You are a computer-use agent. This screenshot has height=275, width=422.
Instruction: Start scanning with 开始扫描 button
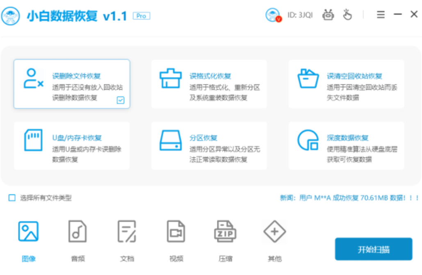pyautogui.click(x=374, y=249)
